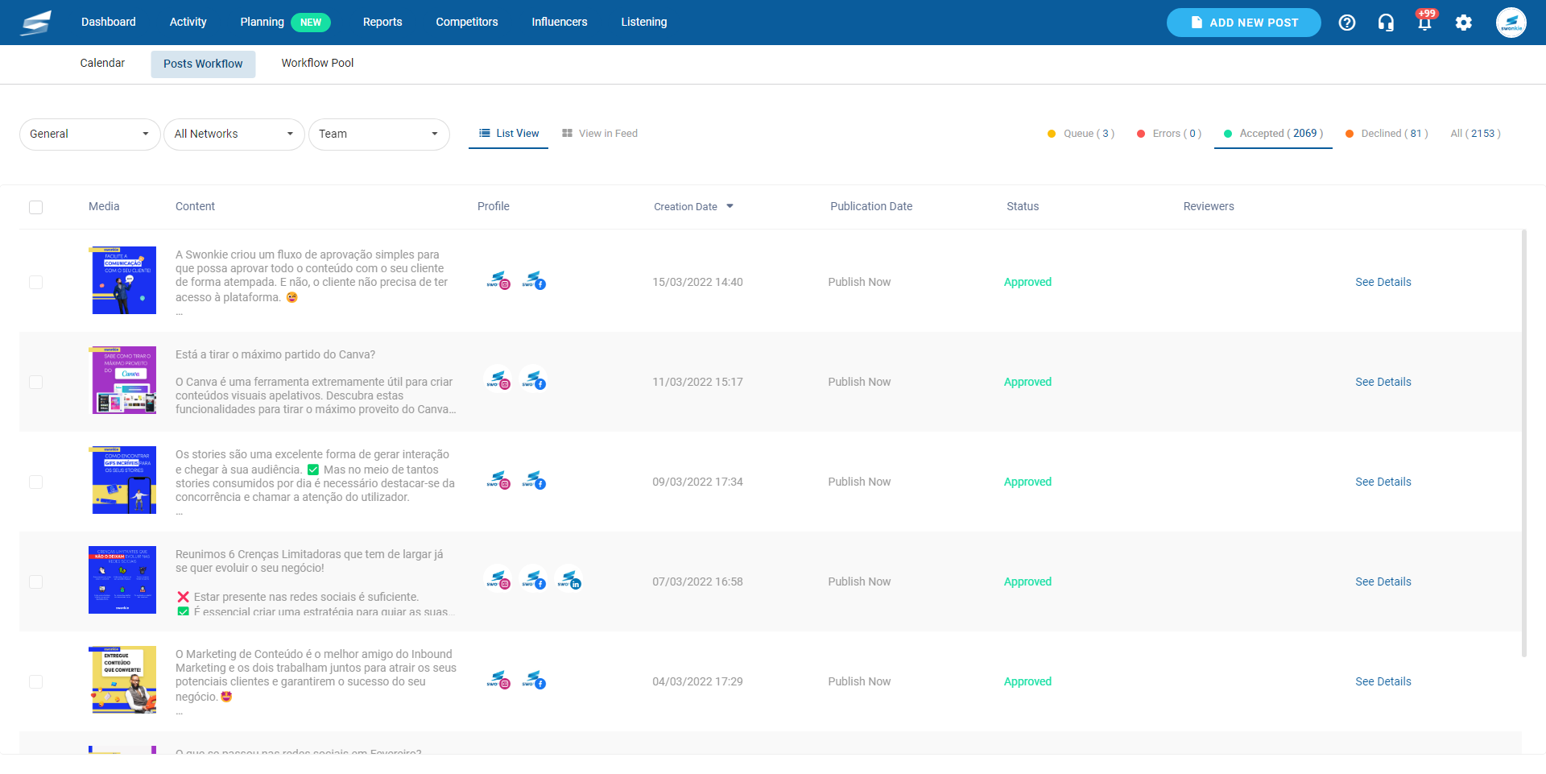
Task: Click the Swonkie logo in the header
Action: click(36, 23)
